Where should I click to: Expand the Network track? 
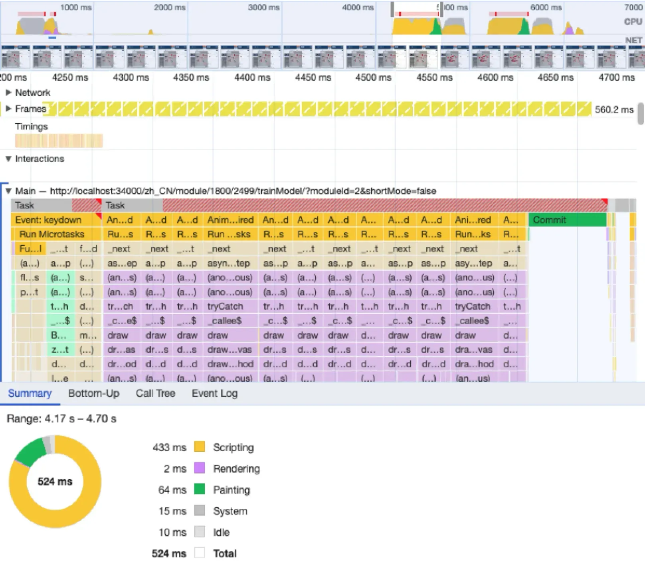tap(8, 93)
